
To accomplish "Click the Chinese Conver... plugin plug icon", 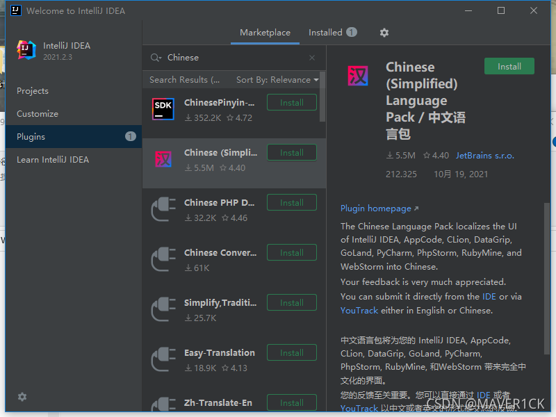I will tap(163, 259).
